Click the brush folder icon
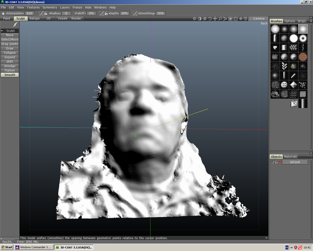The height and width of the screenshot is (251, 313). click(x=294, y=103)
